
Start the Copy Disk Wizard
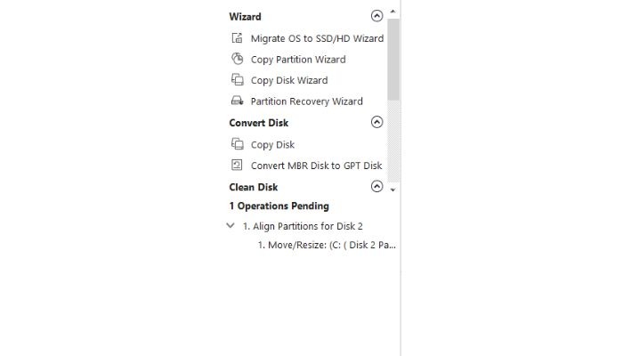[289, 80]
